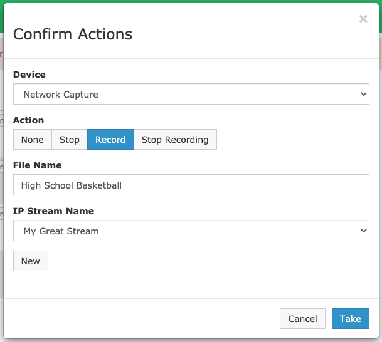
Task: Pick the Stop Recording action
Action: tap(175, 140)
